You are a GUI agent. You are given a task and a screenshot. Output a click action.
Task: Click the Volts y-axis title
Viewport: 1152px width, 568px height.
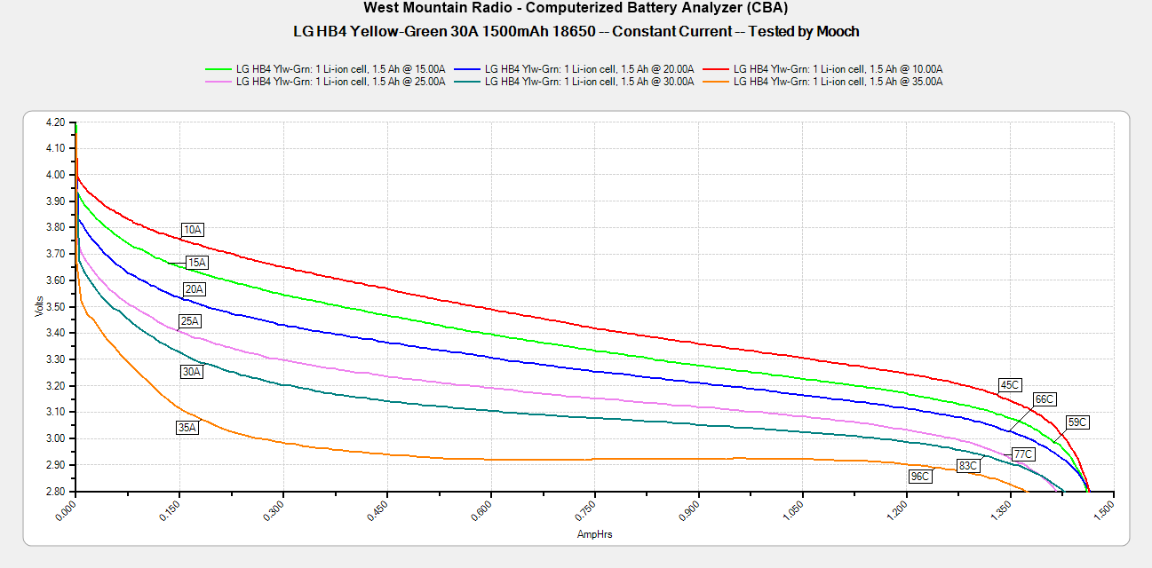click(x=38, y=306)
